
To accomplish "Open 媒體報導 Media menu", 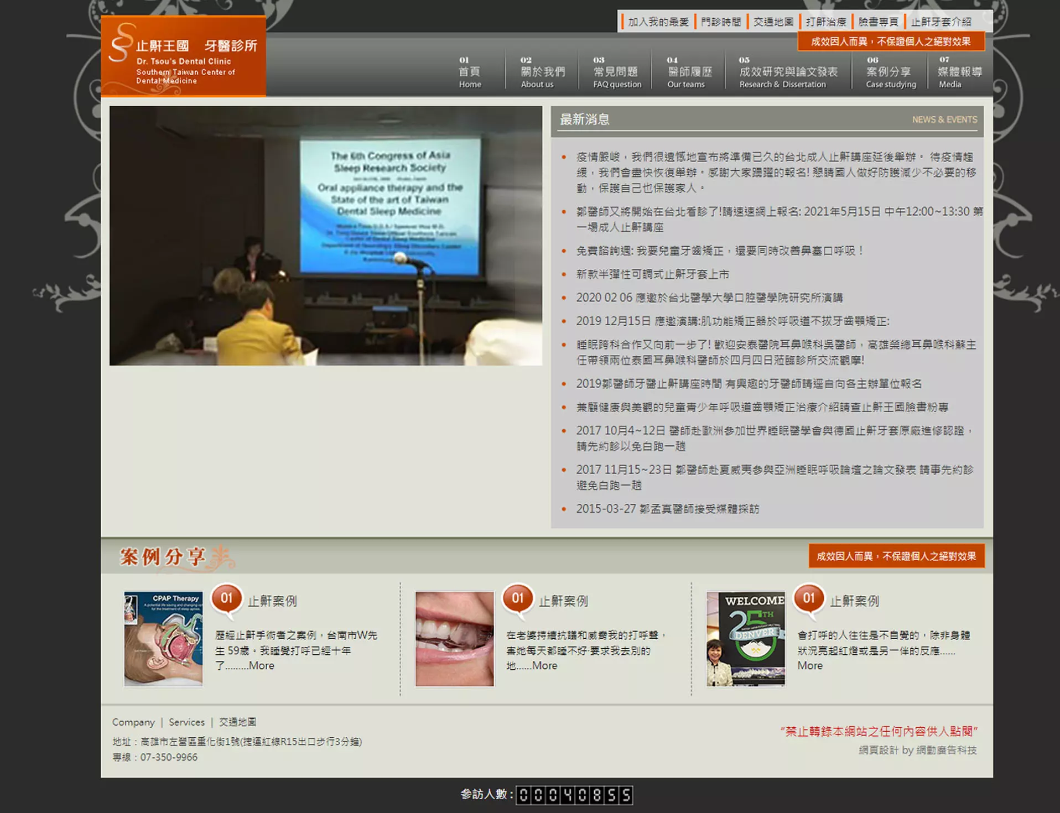I will (960, 72).
